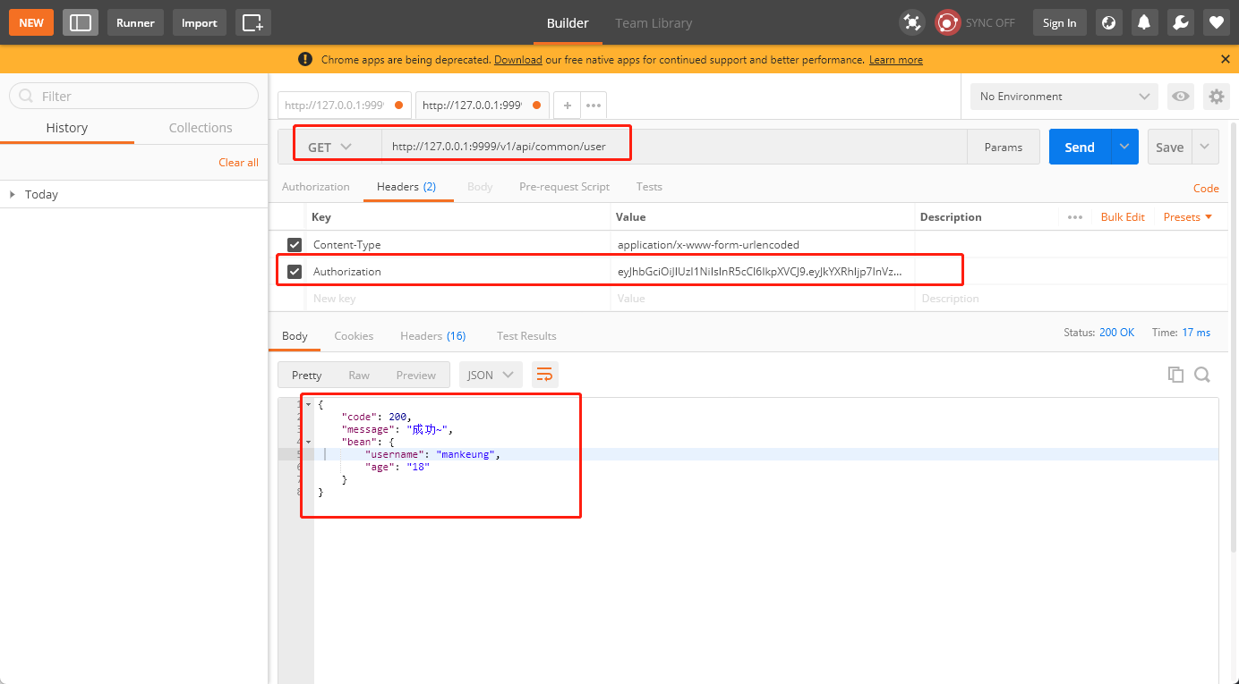Open notifications bell icon
Viewport: 1239px width, 684px height.
tap(1144, 22)
